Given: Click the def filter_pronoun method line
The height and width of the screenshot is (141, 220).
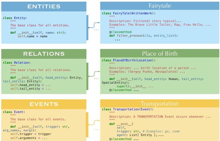Looking at the screenshot, I should click(143, 36).
